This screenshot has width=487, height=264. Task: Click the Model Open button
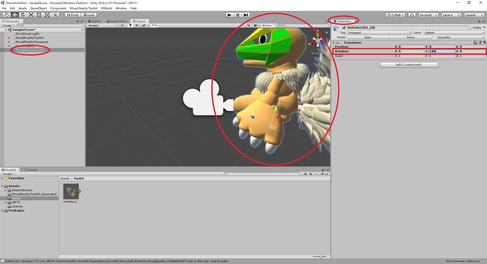[368, 37]
